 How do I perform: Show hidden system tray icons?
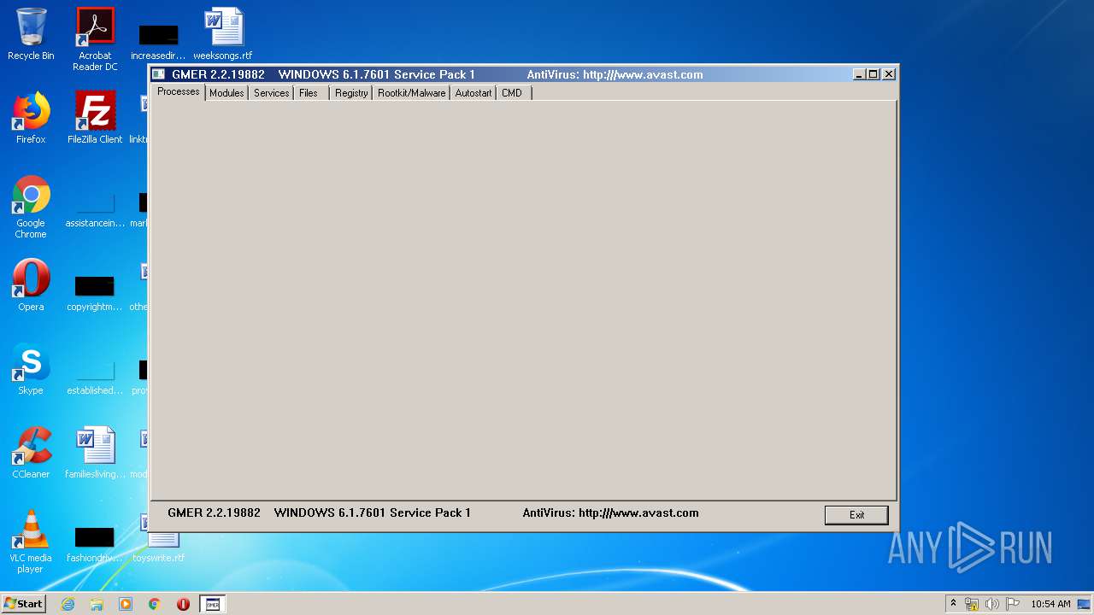pyautogui.click(x=953, y=604)
